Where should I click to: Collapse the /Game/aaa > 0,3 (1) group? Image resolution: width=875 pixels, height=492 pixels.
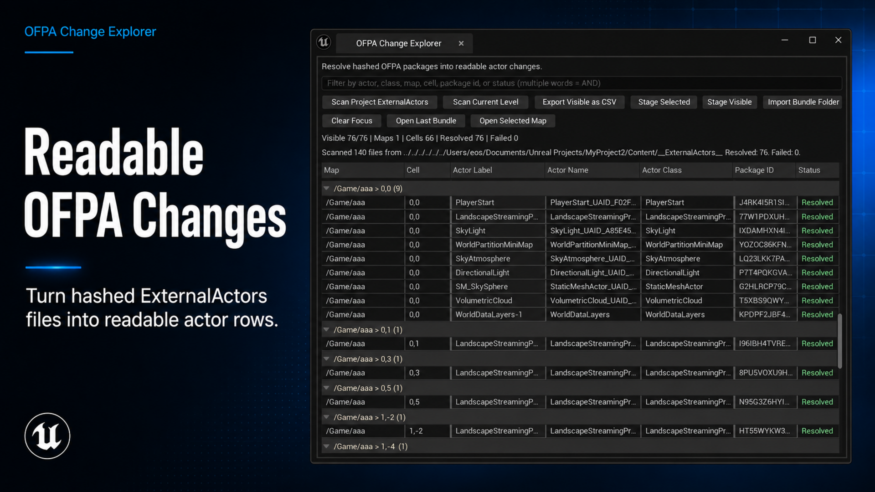coord(326,359)
